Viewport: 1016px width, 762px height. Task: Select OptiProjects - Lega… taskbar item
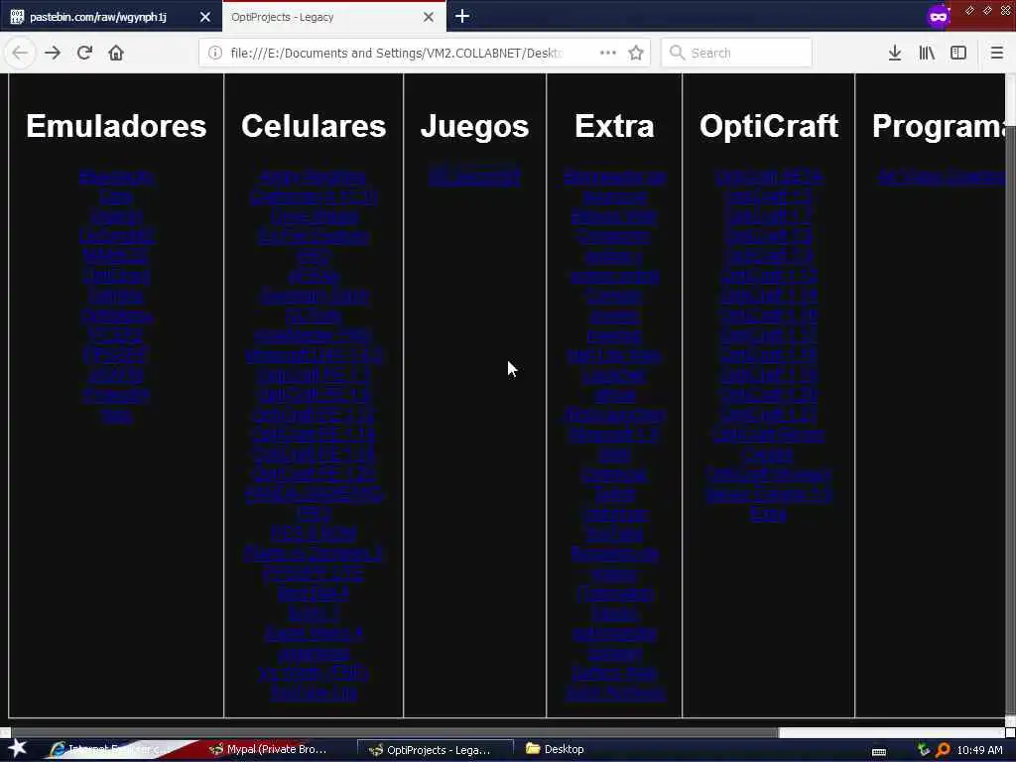(437, 750)
